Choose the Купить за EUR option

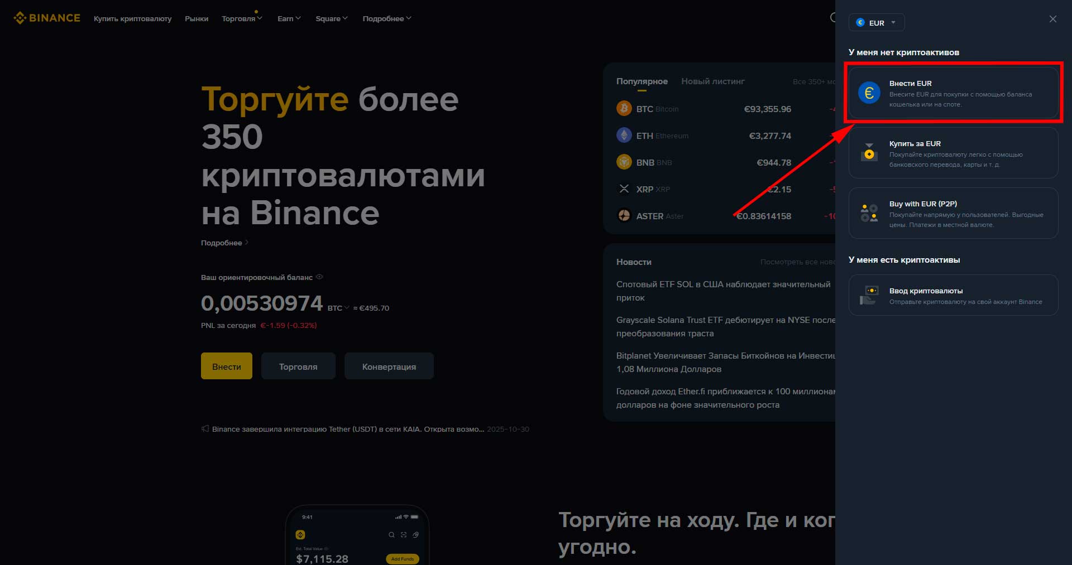[x=953, y=153]
